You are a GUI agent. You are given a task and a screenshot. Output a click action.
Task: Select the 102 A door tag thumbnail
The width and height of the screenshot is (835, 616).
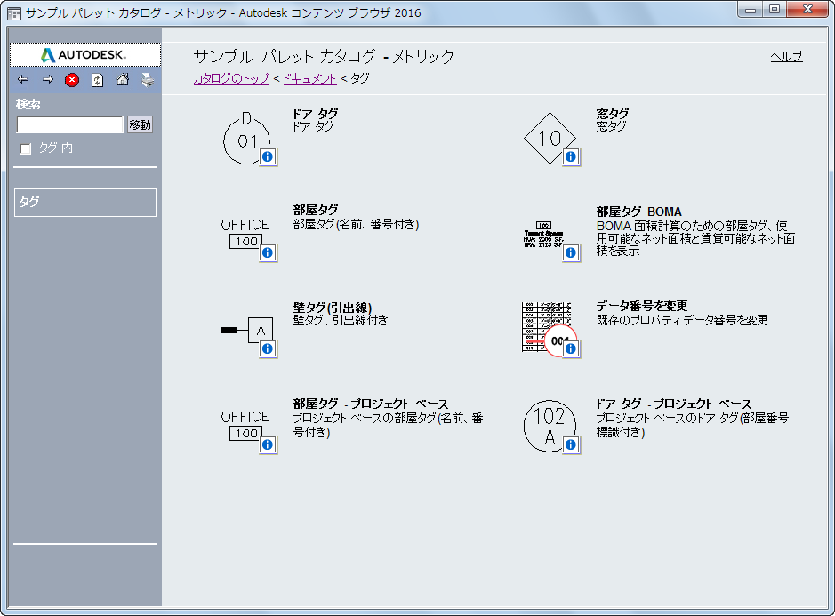[550, 426]
